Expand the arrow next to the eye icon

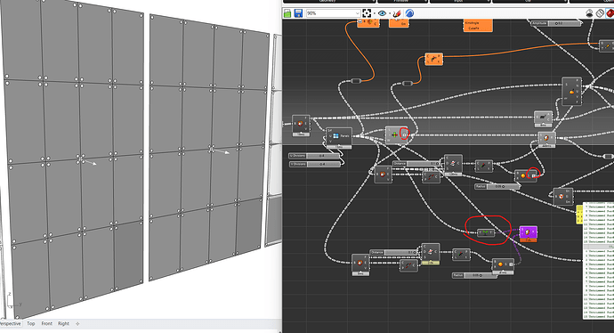390,13
